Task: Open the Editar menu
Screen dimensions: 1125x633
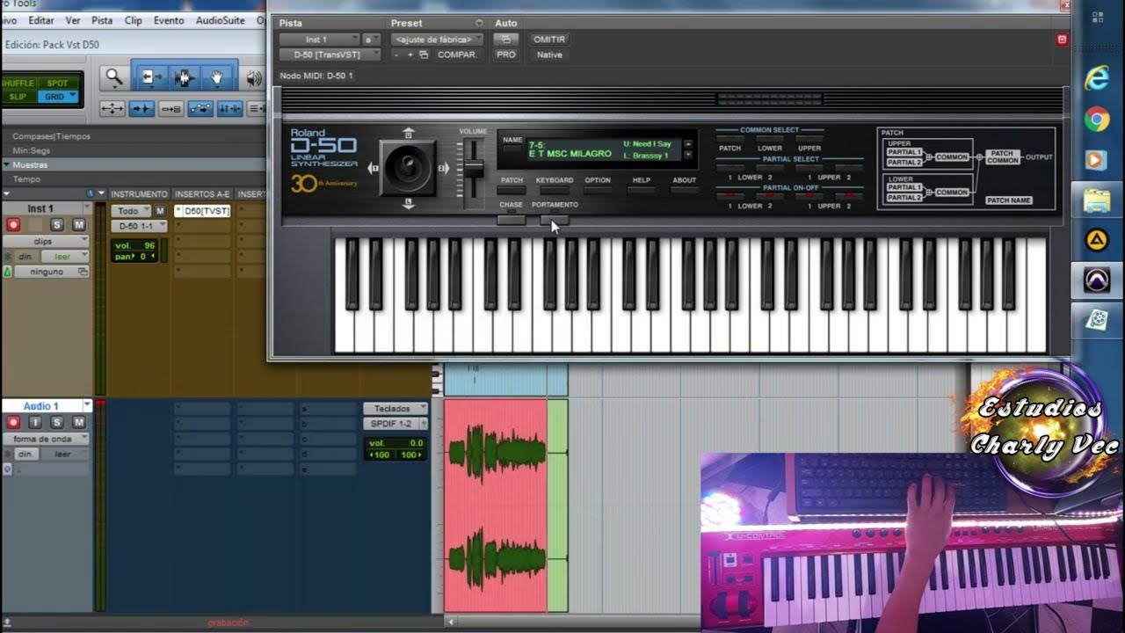Action: click(x=41, y=19)
